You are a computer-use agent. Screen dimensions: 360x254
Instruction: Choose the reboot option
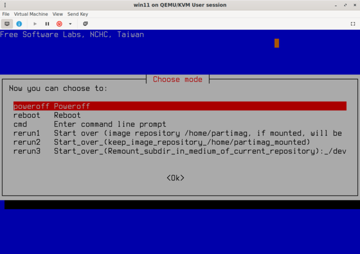(47, 116)
